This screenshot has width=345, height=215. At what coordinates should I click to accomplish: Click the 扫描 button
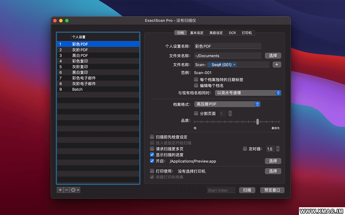pyautogui.click(x=247, y=190)
